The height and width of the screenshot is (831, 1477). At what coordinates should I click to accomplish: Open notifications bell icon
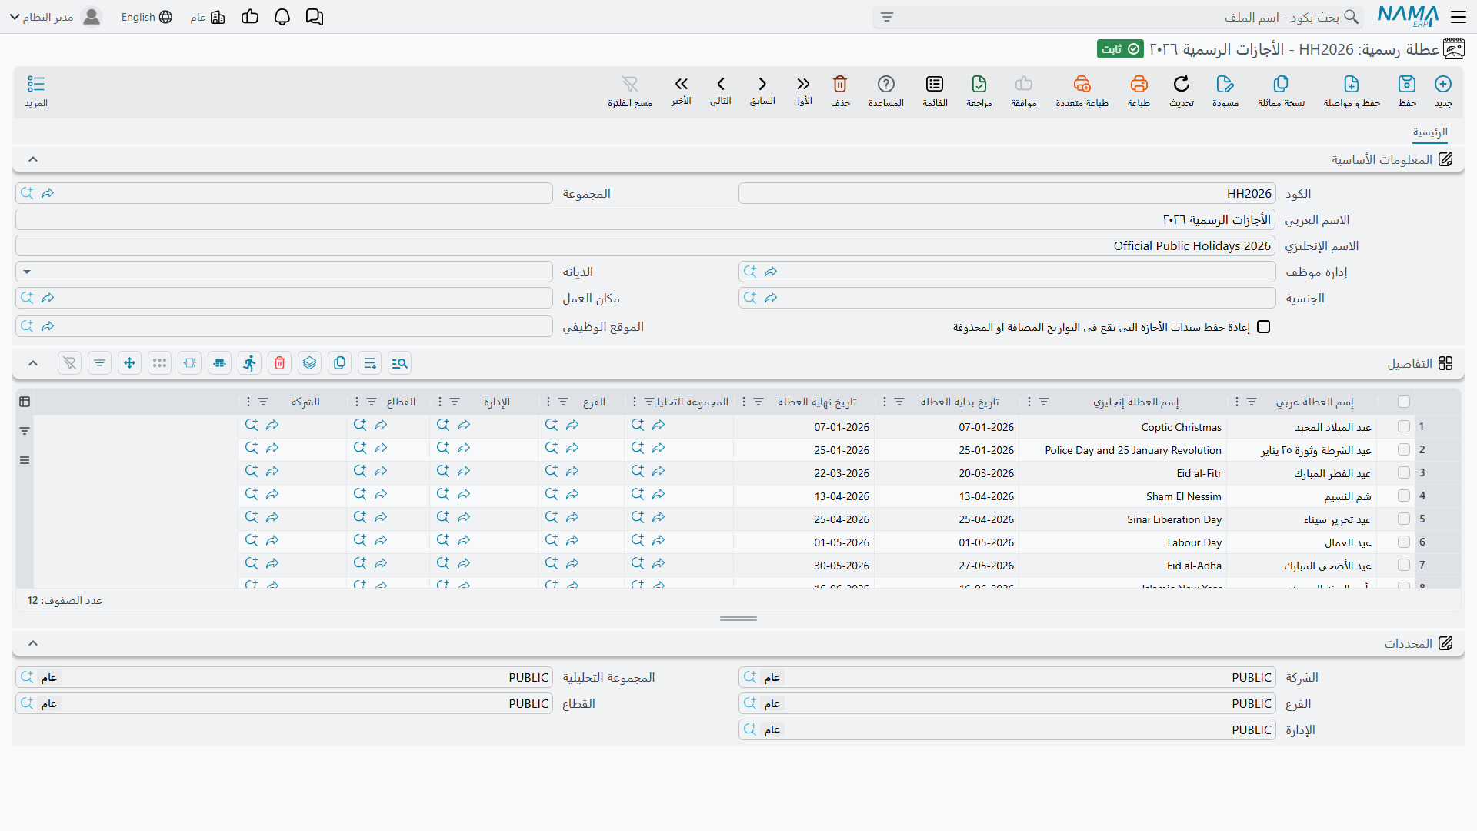tap(282, 17)
